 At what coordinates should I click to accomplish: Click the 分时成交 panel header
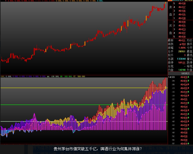[x=185, y=74]
